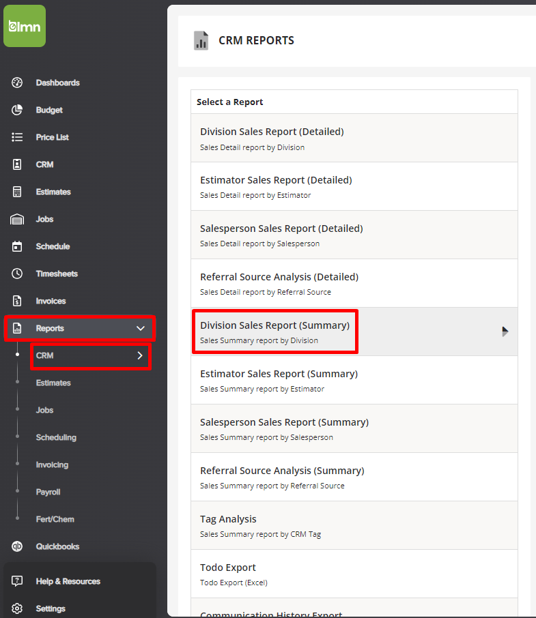Screen dimensions: 536x618
Task: Select Payroll under Reports submenu
Action: 48,492
